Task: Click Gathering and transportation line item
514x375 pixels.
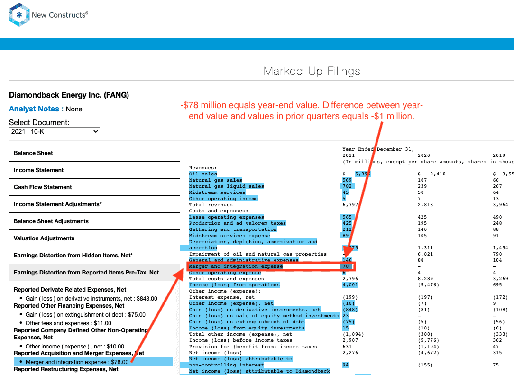Action: click(233, 229)
